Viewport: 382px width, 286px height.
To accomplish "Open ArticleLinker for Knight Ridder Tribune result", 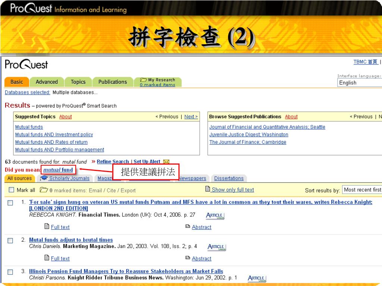I will [257, 279].
